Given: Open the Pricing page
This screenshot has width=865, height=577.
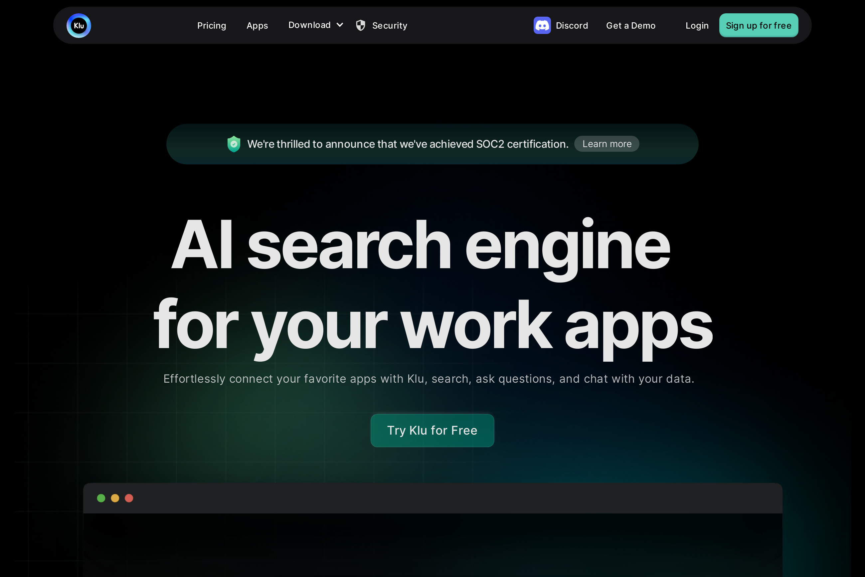Looking at the screenshot, I should (212, 26).
